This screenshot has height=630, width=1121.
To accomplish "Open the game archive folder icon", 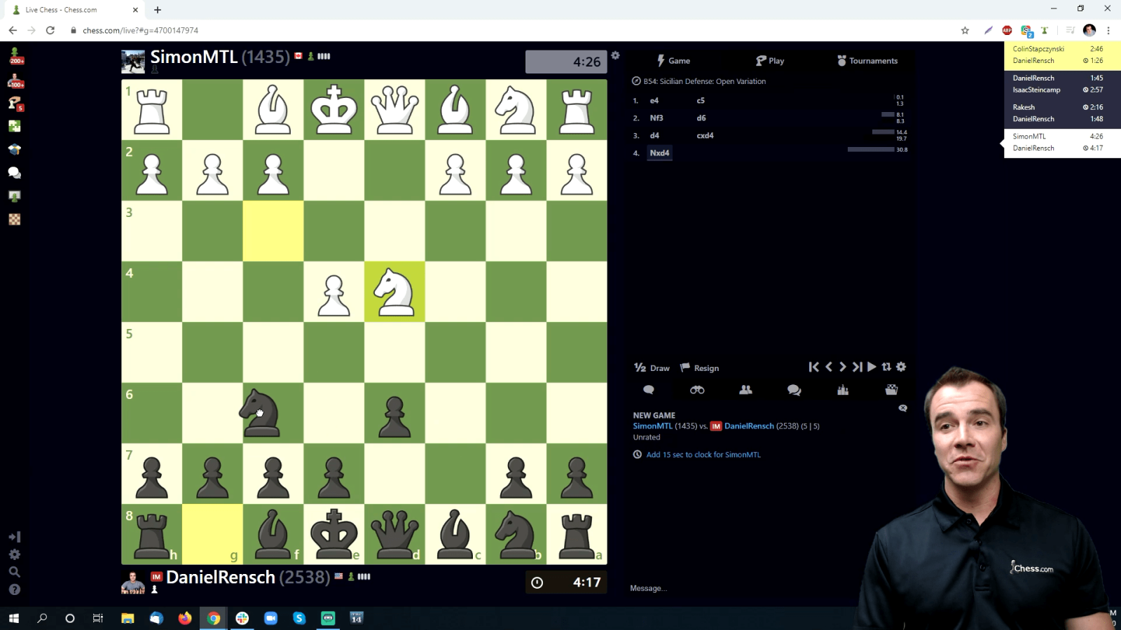I will click(891, 390).
